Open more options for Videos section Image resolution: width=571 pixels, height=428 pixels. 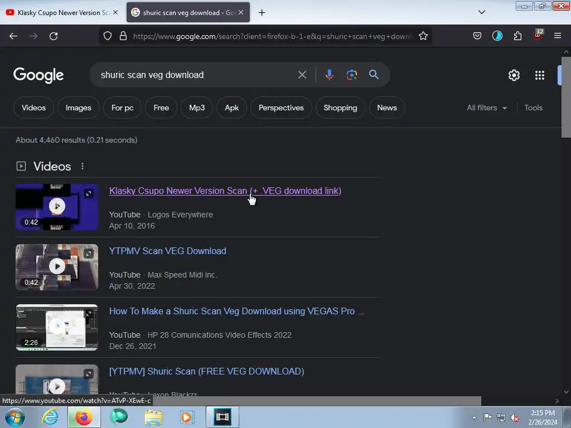pos(83,166)
